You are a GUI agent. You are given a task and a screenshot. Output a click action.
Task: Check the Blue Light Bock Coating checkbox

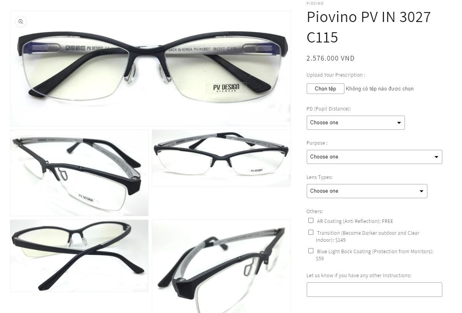[x=311, y=251]
